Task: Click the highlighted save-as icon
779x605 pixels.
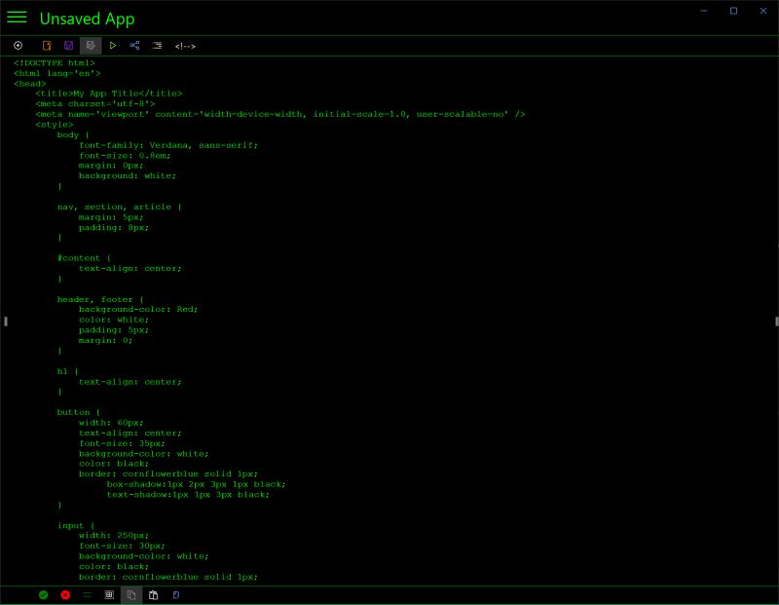Action: (x=91, y=46)
